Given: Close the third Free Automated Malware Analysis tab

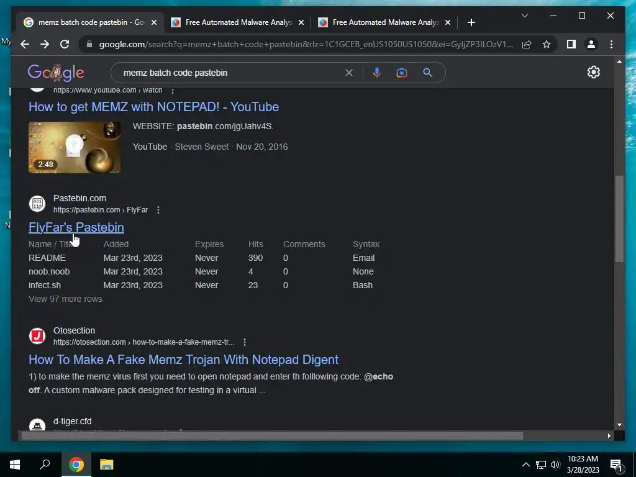Looking at the screenshot, I should (448, 22).
